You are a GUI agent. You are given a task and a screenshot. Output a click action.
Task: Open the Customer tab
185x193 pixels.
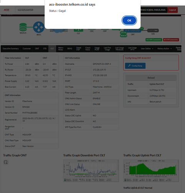[x=27, y=49]
